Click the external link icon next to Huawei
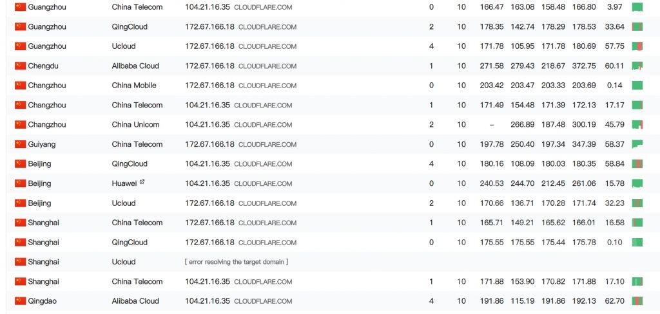This screenshot has width=660, height=314. click(x=142, y=182)
